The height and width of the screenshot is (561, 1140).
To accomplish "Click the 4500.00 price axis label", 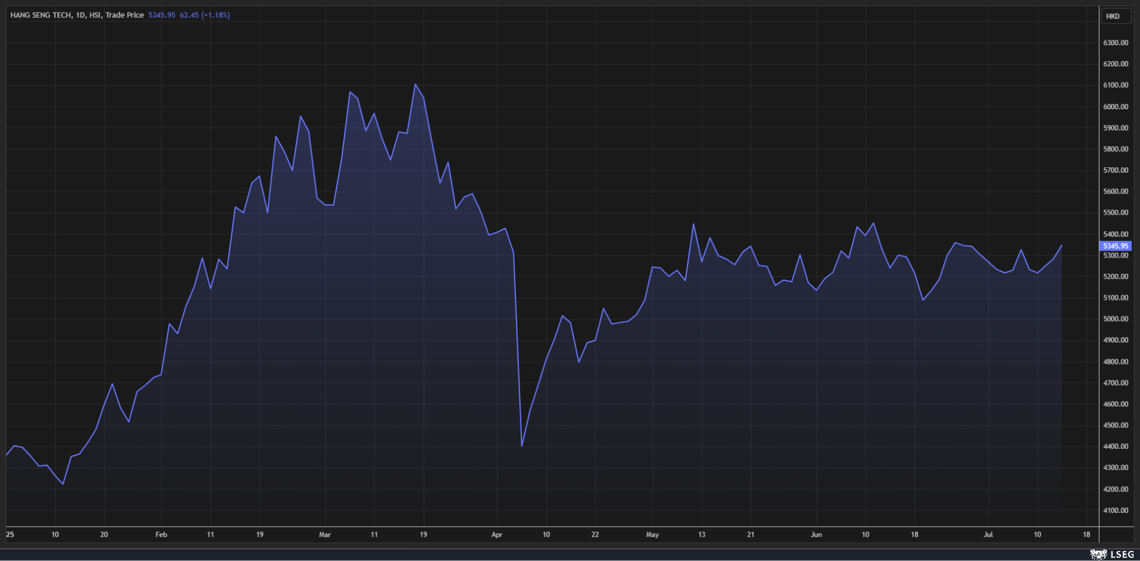I will [x=1116, y=425].
